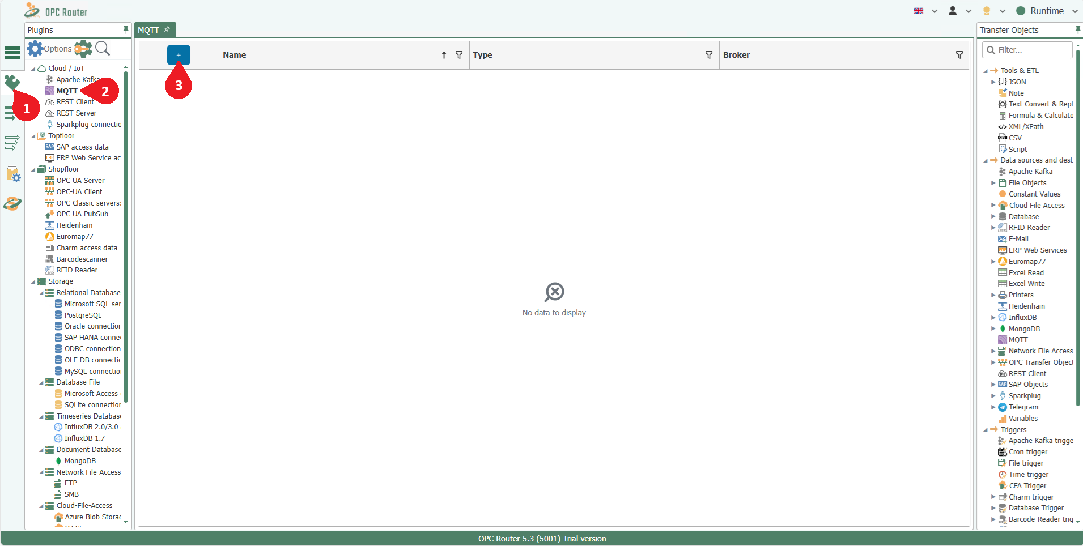The height and width of the screenshot is (546, 1083).
Task: Expand Telegram node
Action: click(993, 407)
